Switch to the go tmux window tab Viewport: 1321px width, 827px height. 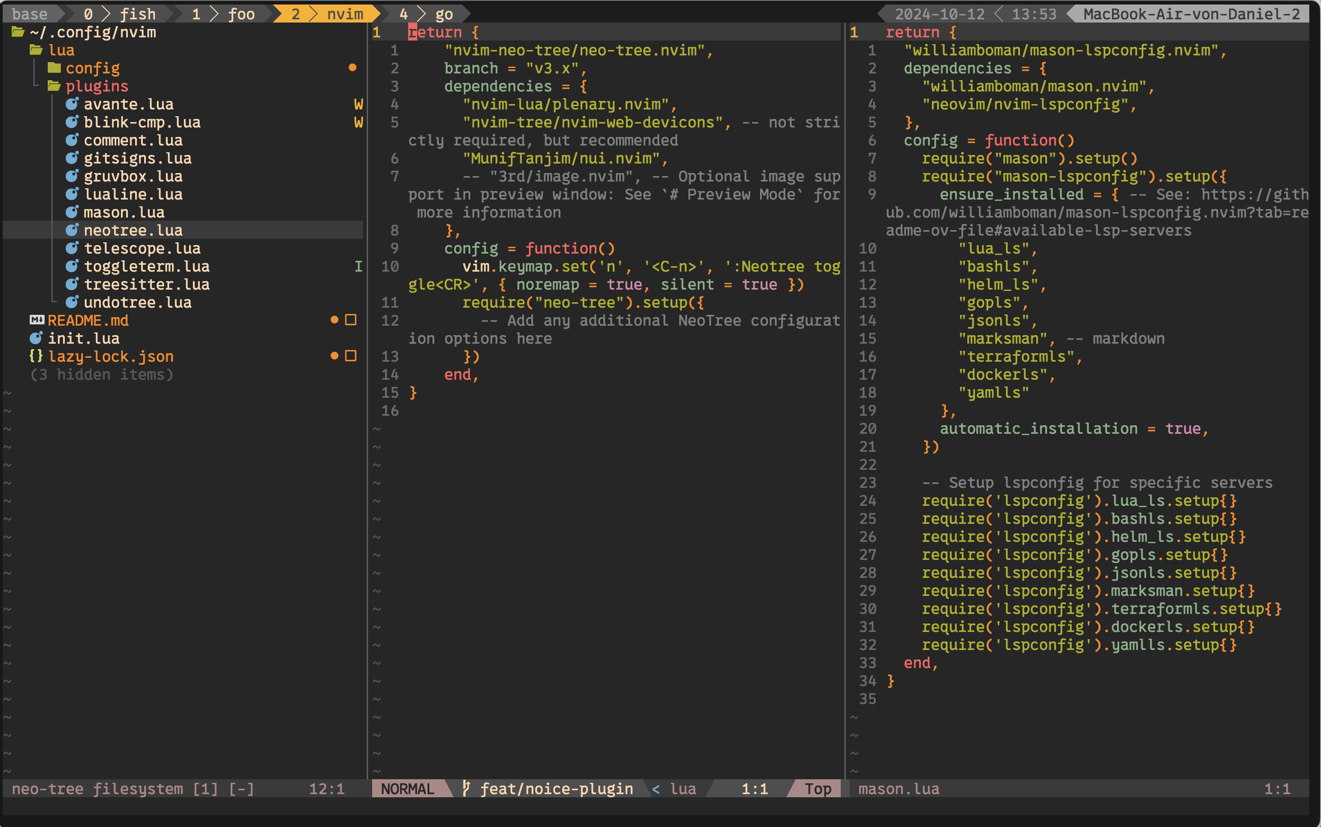[x=444, y=14]
